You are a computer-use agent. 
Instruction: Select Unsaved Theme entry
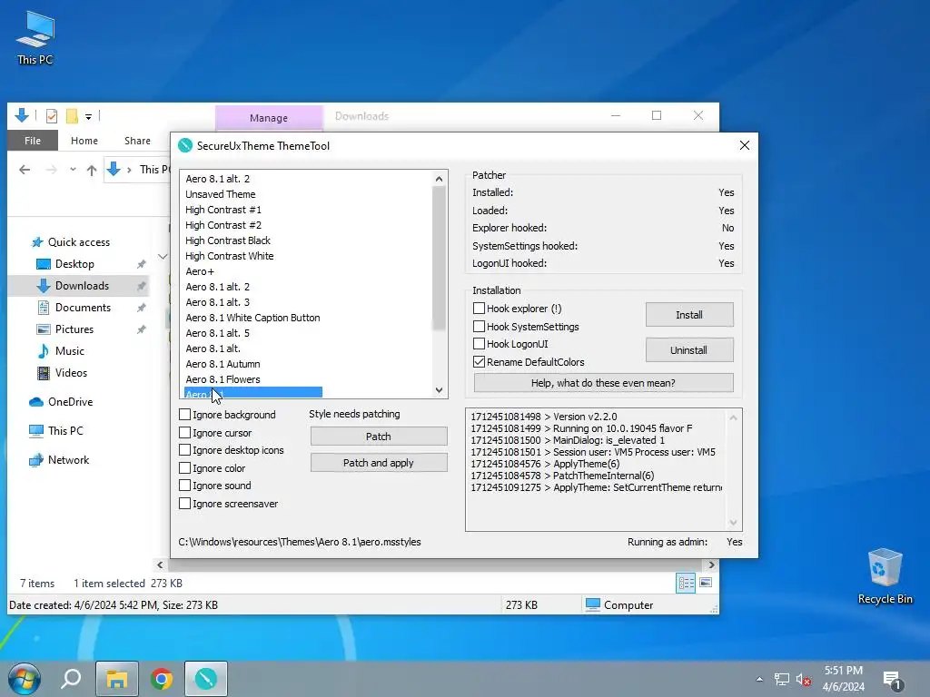(x=220, y=194)
